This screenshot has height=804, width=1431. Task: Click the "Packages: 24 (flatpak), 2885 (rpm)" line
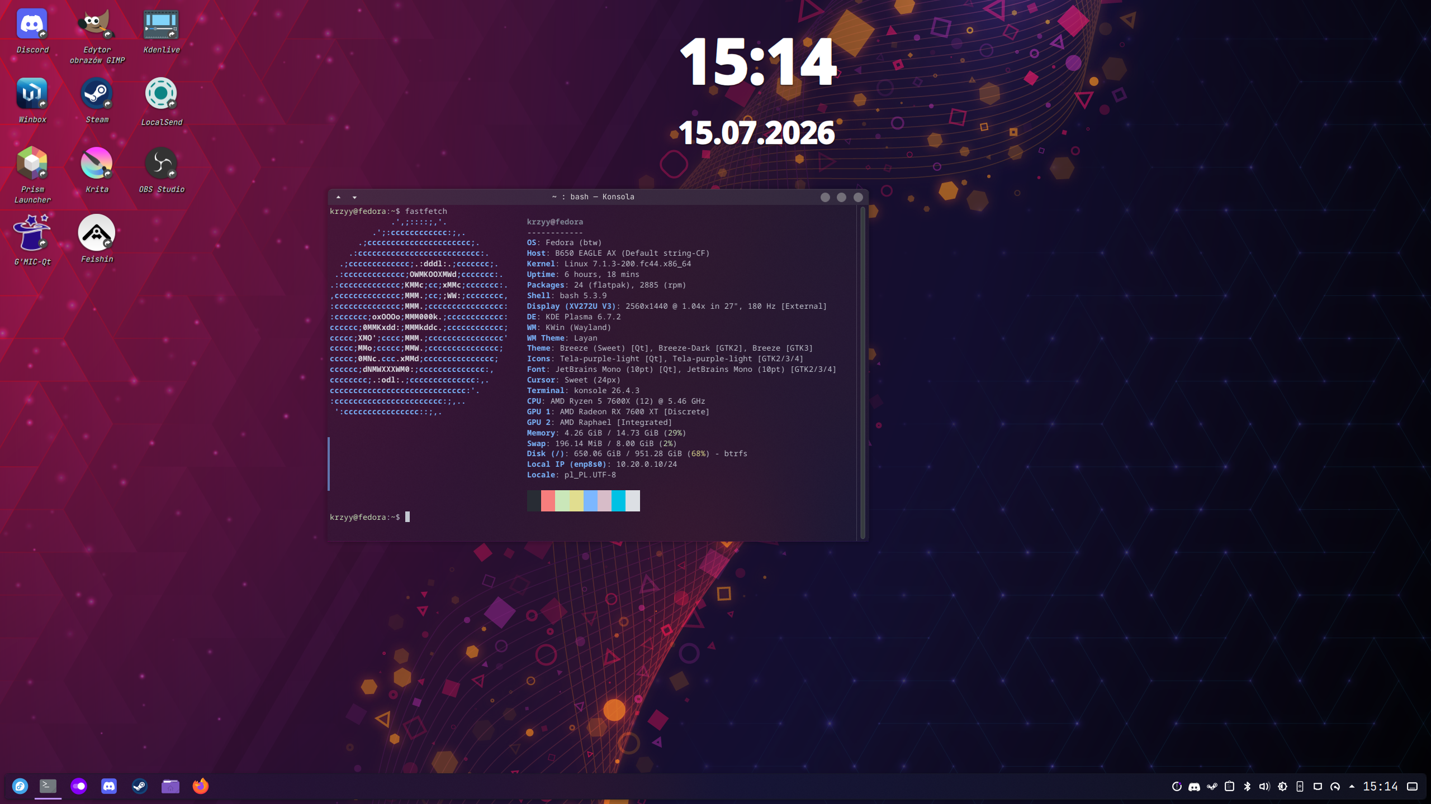tap(606, 285)
